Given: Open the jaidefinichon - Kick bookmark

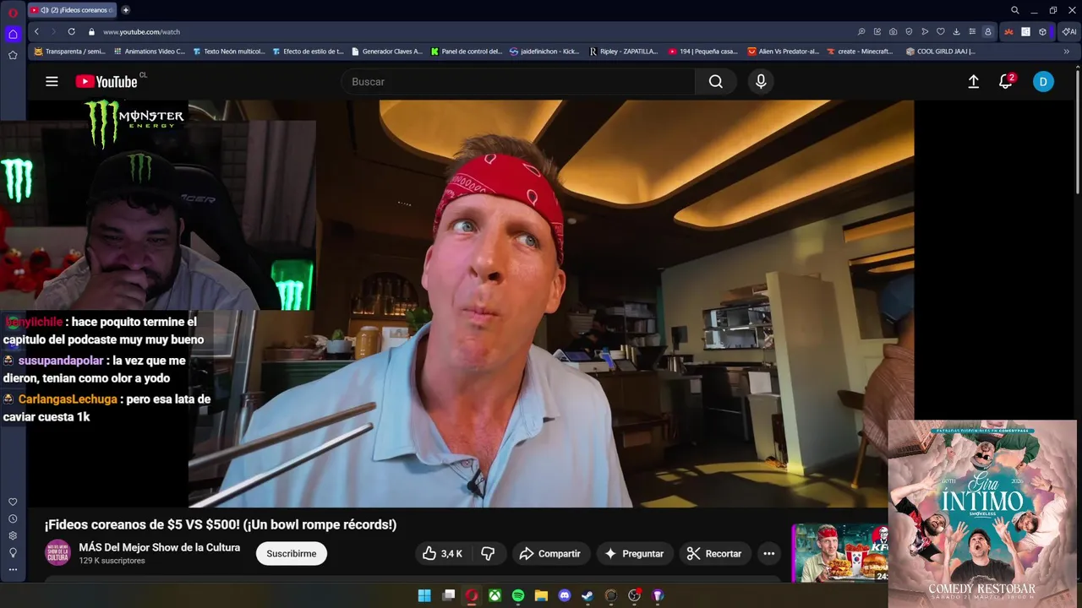Looking at the screenshot, I should tap(545, 52).
